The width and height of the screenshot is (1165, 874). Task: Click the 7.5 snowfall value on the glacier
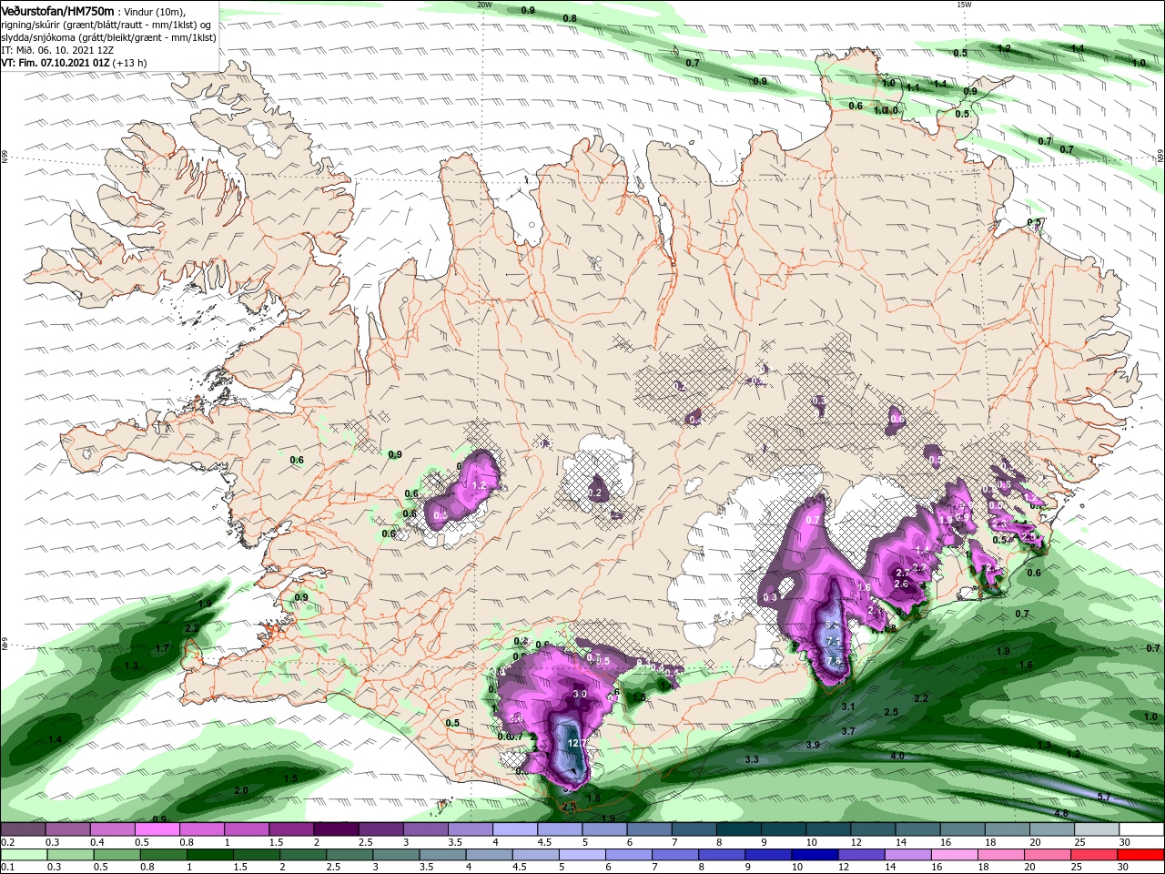pyautogui.click(x=834, y=661)
